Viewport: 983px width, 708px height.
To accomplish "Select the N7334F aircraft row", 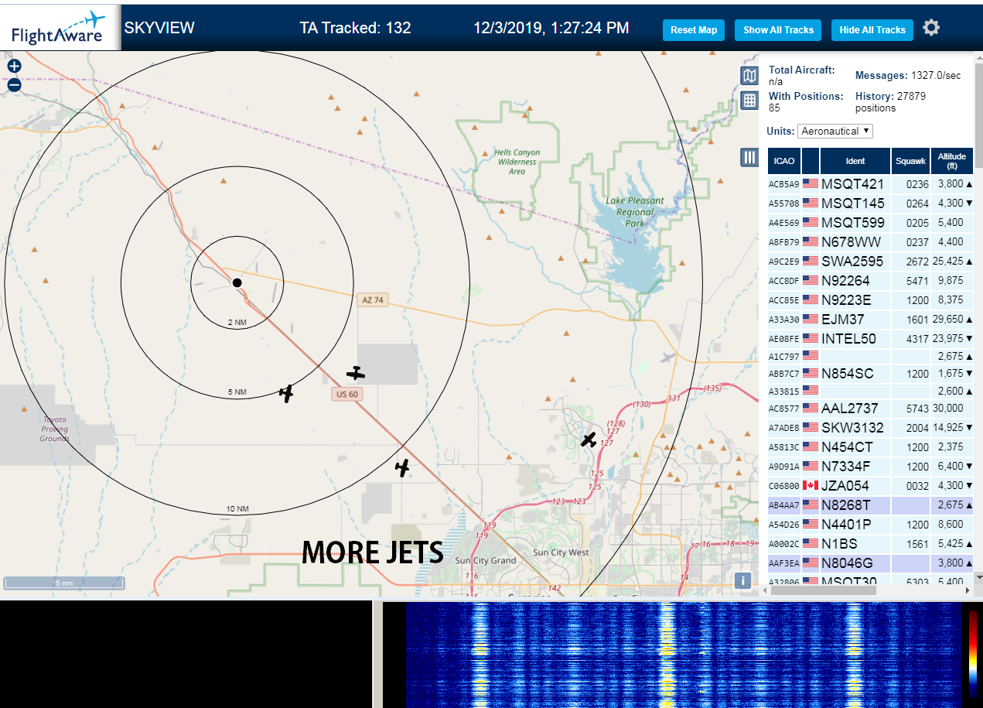I will click(x=870, y=466).
